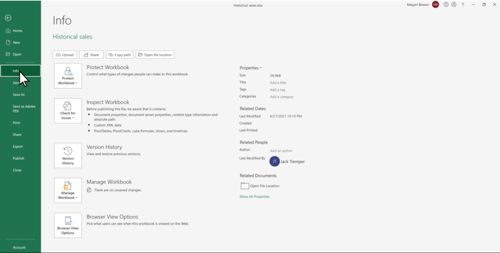Click the Megan Bowen user name

click(x=418, y=5)
